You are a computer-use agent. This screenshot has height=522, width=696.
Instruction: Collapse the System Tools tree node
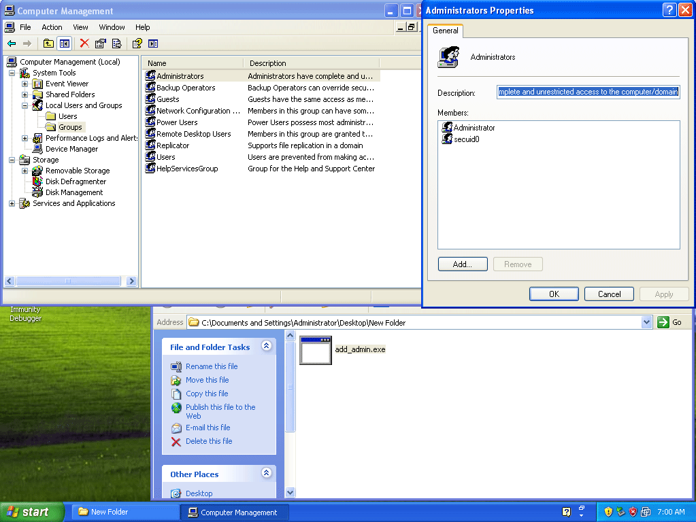(x=12, y=73)
